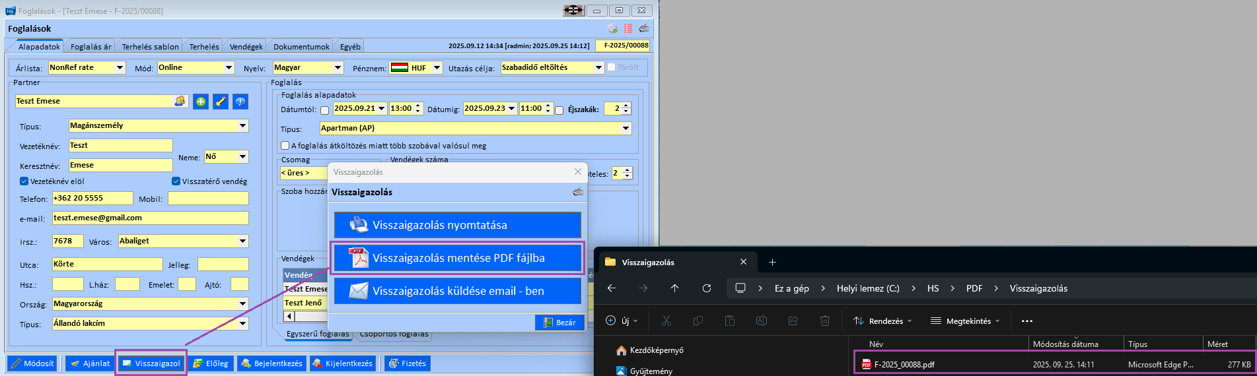Open the Árlista NonRef rate dropdown
Viewport: 1257px width, 376px height.
[120, 67]
